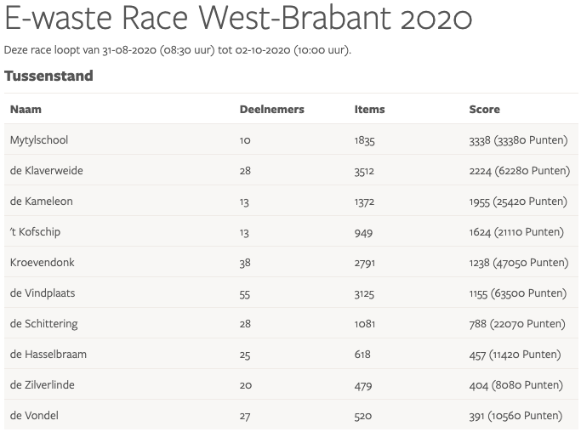Select de Vondel school name
Screen dimensions: 581x432
pos(34,416)
